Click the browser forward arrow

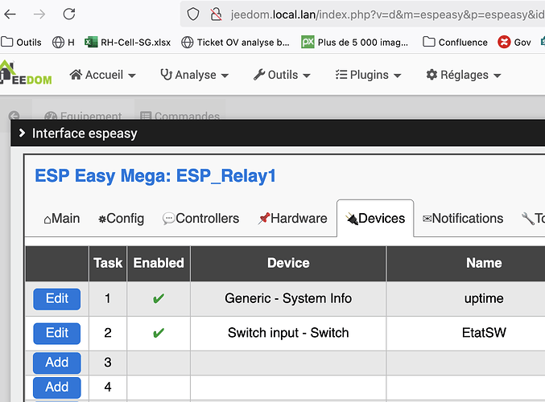point(39,14)
